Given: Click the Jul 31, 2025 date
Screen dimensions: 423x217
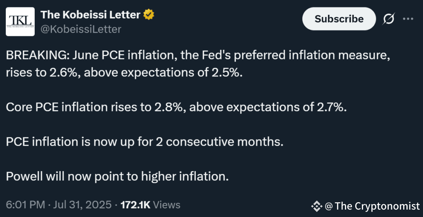Looking at the screenshot, I should pyautogui.click(x=82, y=205).
